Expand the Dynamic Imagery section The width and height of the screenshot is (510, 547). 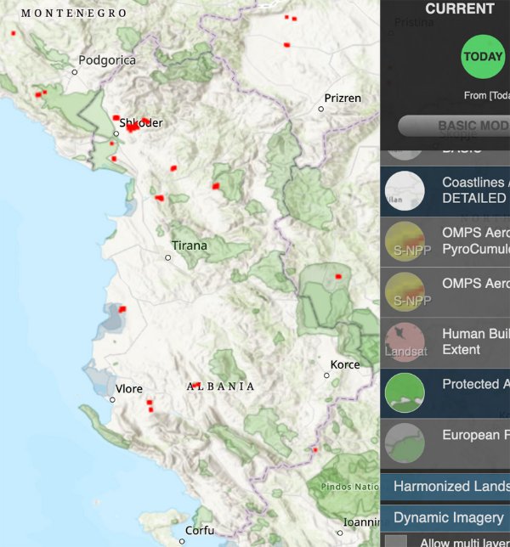click(x=450, y=518)
